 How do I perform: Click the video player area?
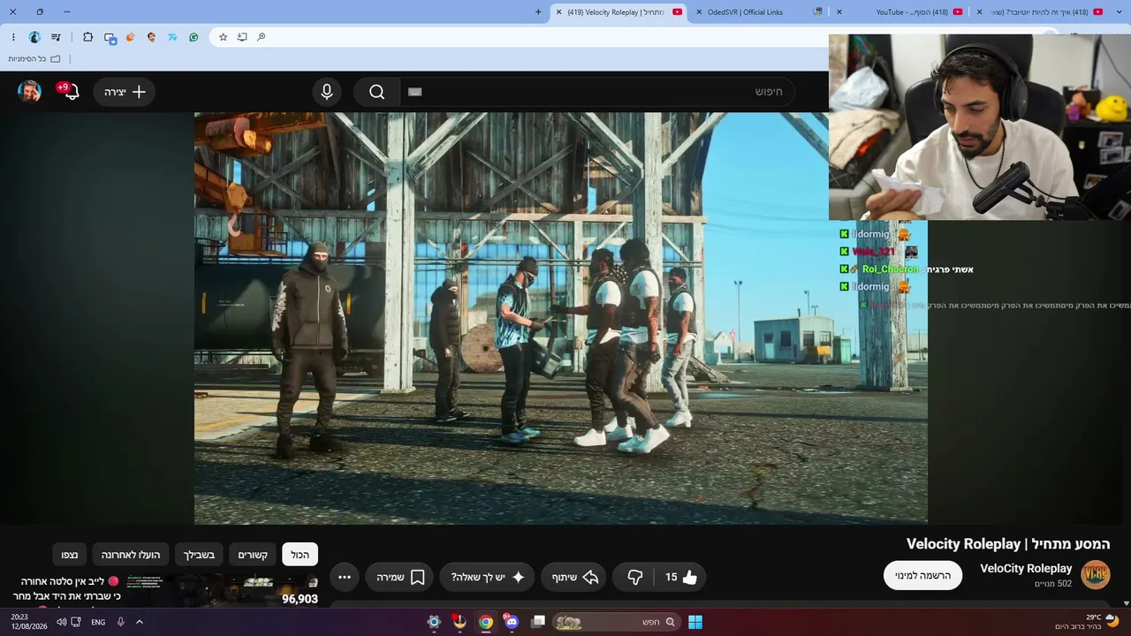[561, 318]
